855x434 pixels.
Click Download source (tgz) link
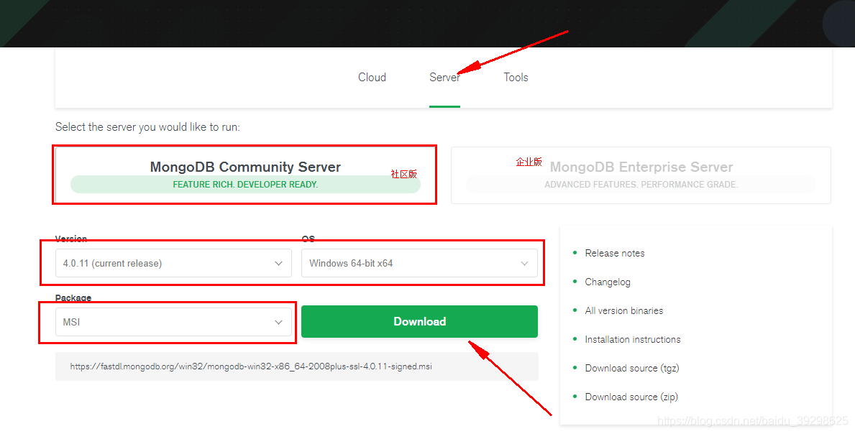632,368
